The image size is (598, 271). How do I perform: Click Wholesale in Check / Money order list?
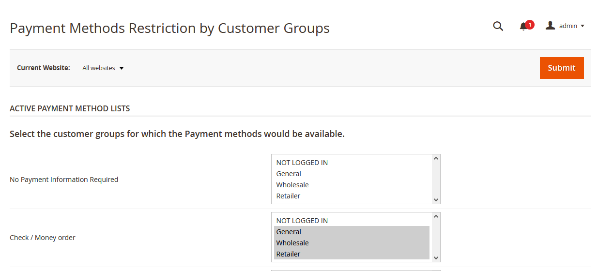click(x=292, y=243)
